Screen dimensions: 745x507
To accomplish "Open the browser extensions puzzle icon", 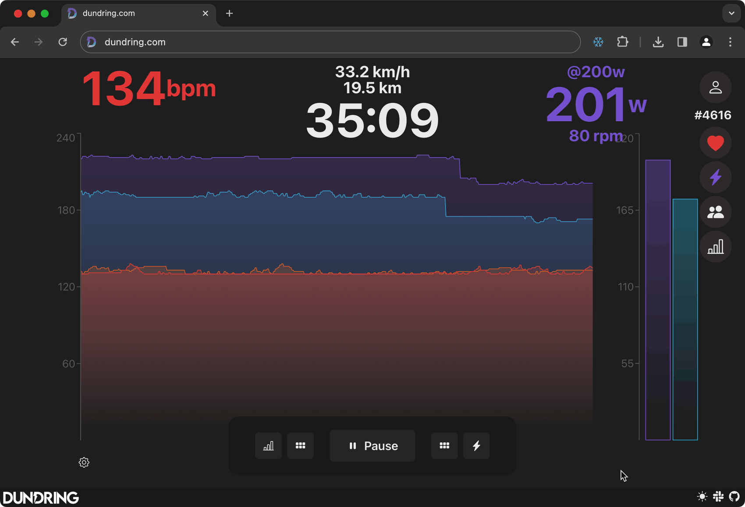I will click(x=622, y=42).
